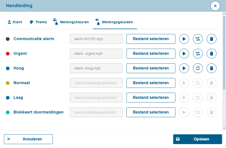Click the alarm-301729.mp3 file field
The width and height of the screenshot is (226, 148).
pos(96,39)
